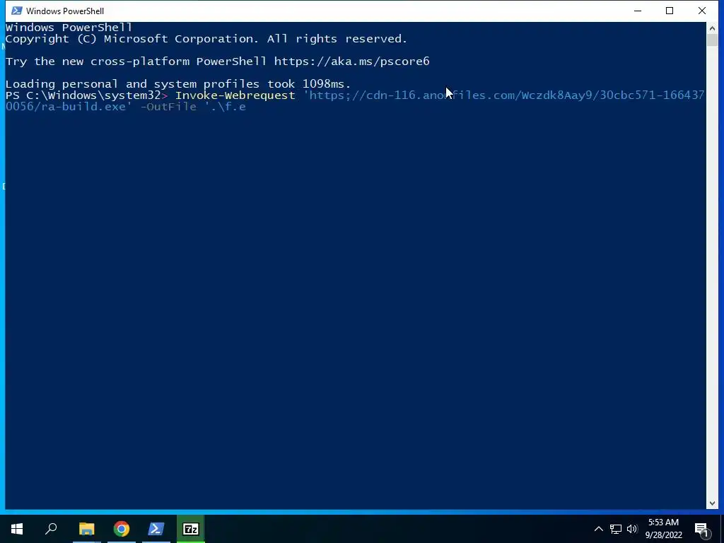Maximize the Windows PowerShell window
Image resolution: width=724 pixels, height=543 pixels.
(670, 11)
